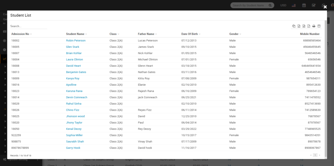The width and height of the screenshot is (334, 166).
Task: Open Kenal Dezzy's student profile
Action: click(74, 129)
